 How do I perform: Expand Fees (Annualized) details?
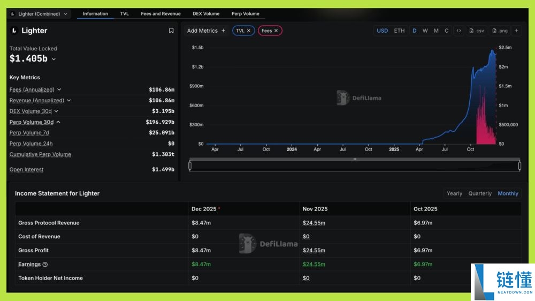tap(59, 89)
